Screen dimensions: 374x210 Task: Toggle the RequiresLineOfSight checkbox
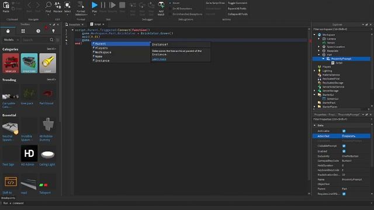[344, 194]
